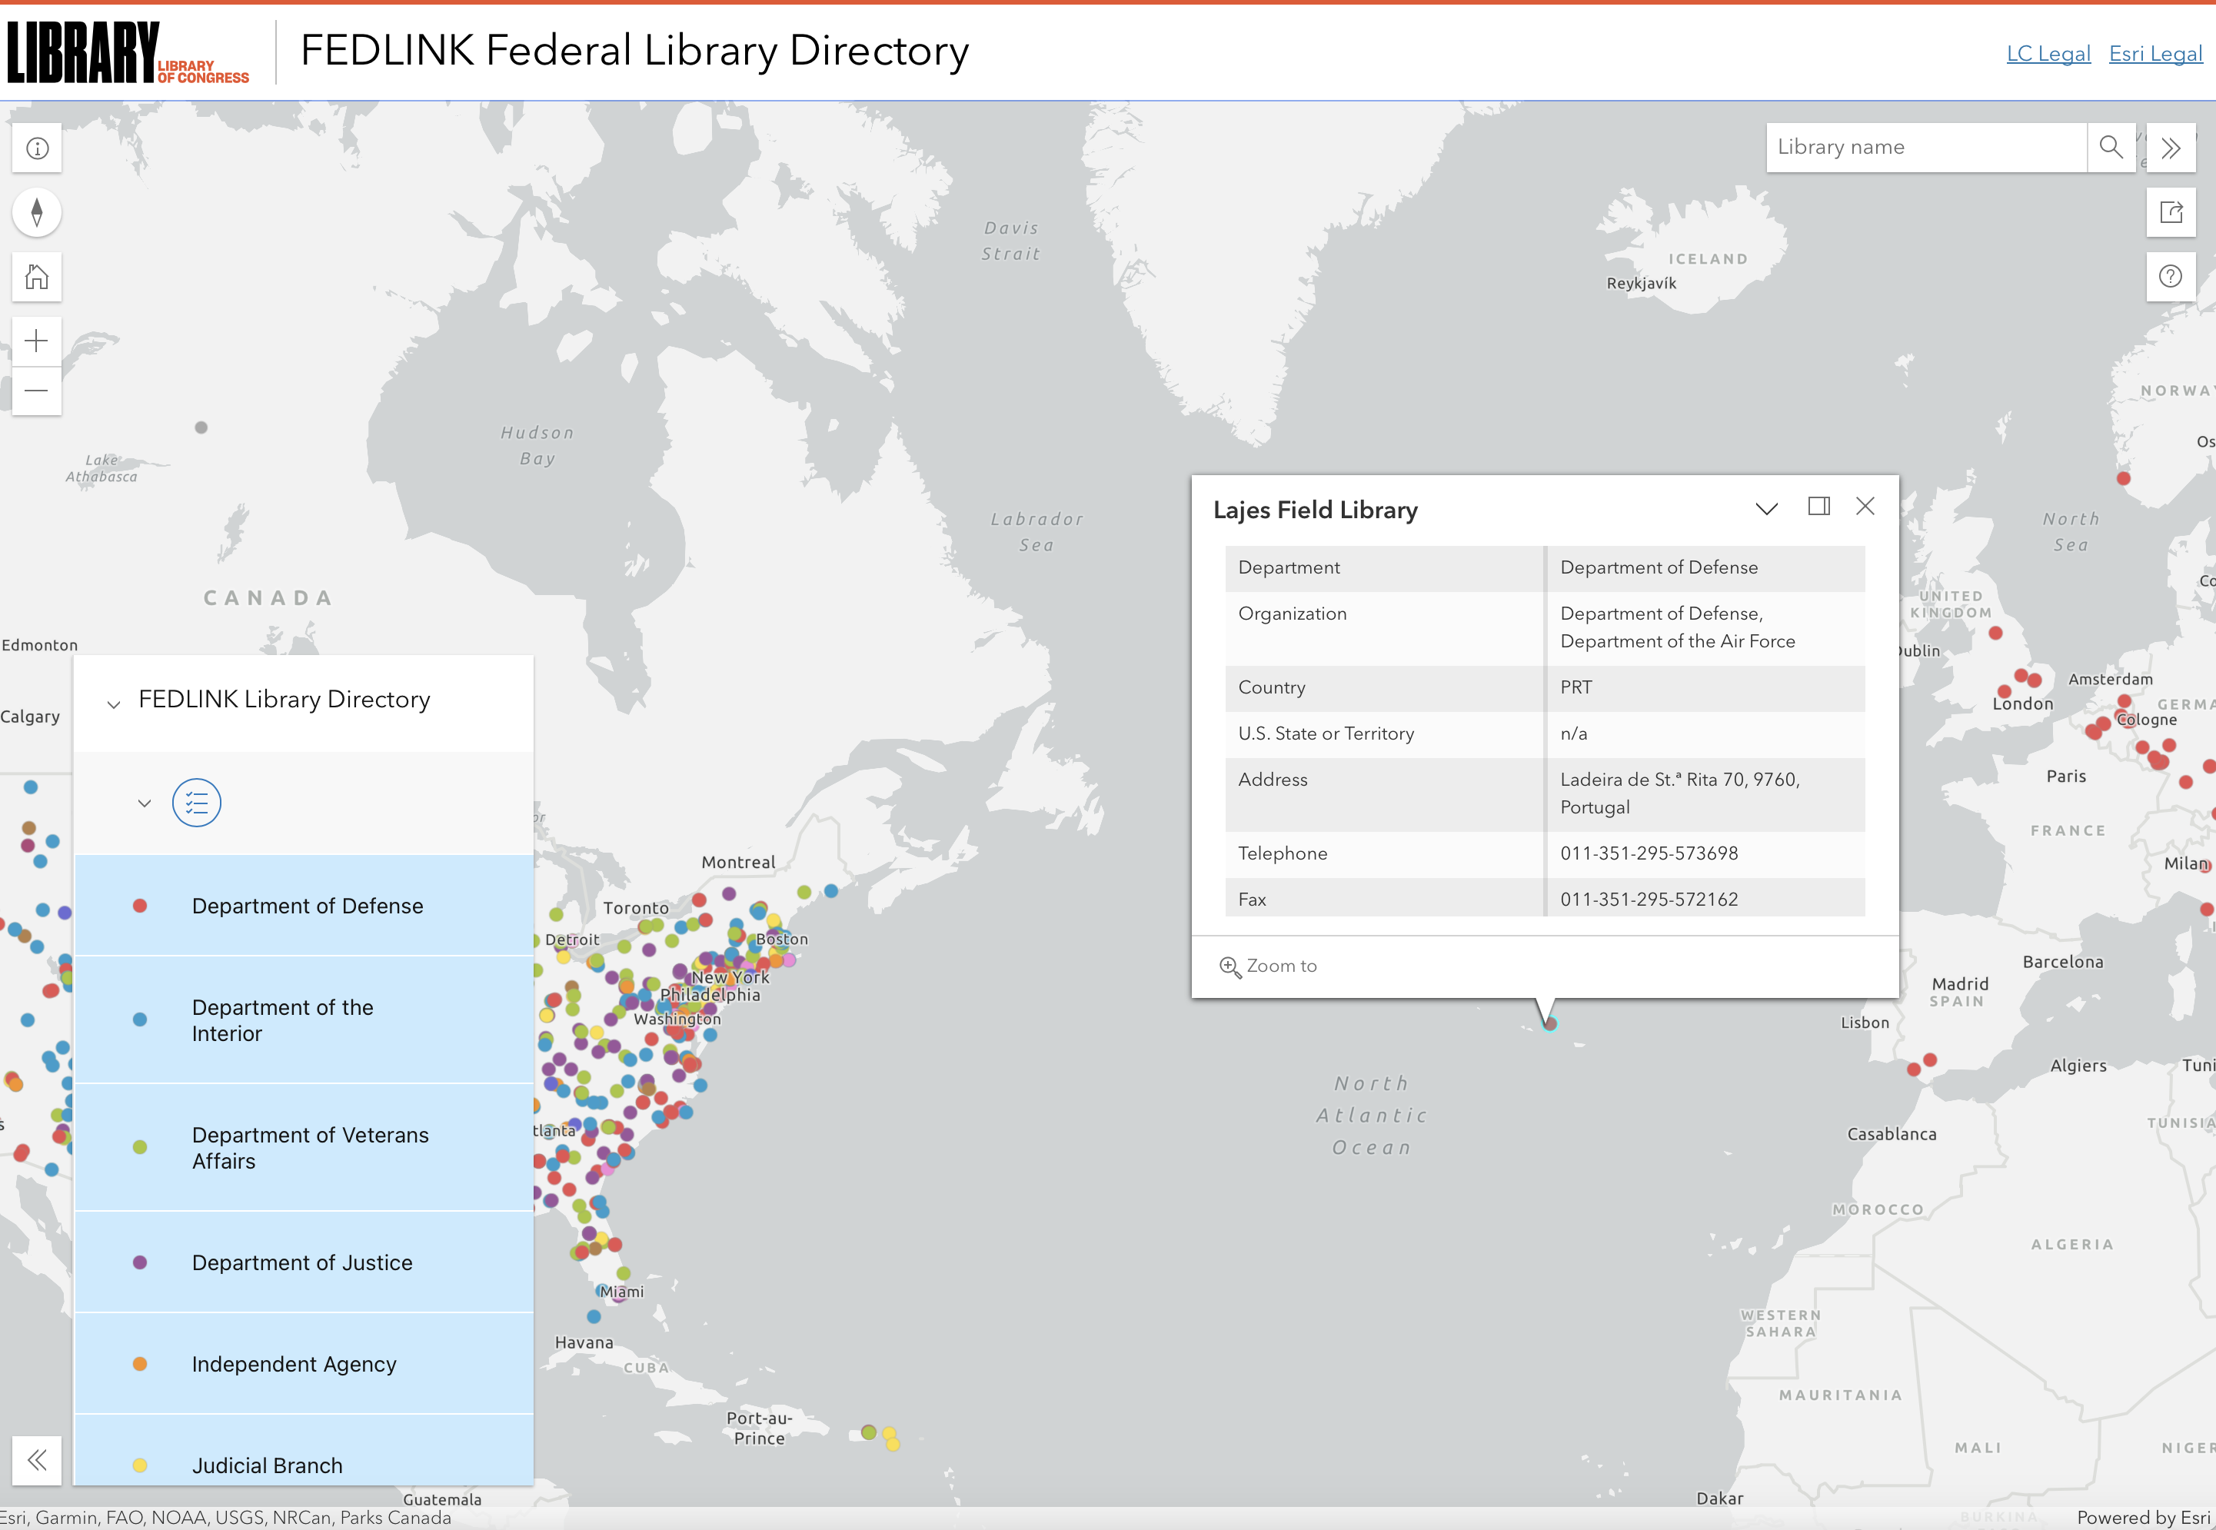The height and width of the screenshot is (1530, 2216).
Task: Dock the Lajes Field Library popup
Action: pos(1818,506)
